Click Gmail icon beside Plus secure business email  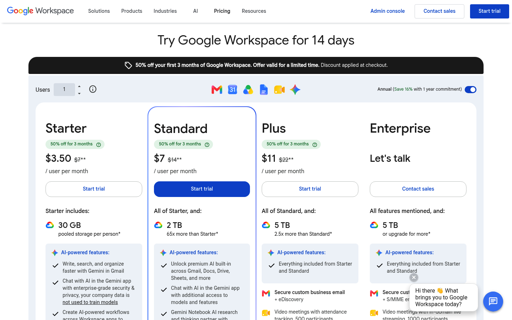click(x=266, y=293)
